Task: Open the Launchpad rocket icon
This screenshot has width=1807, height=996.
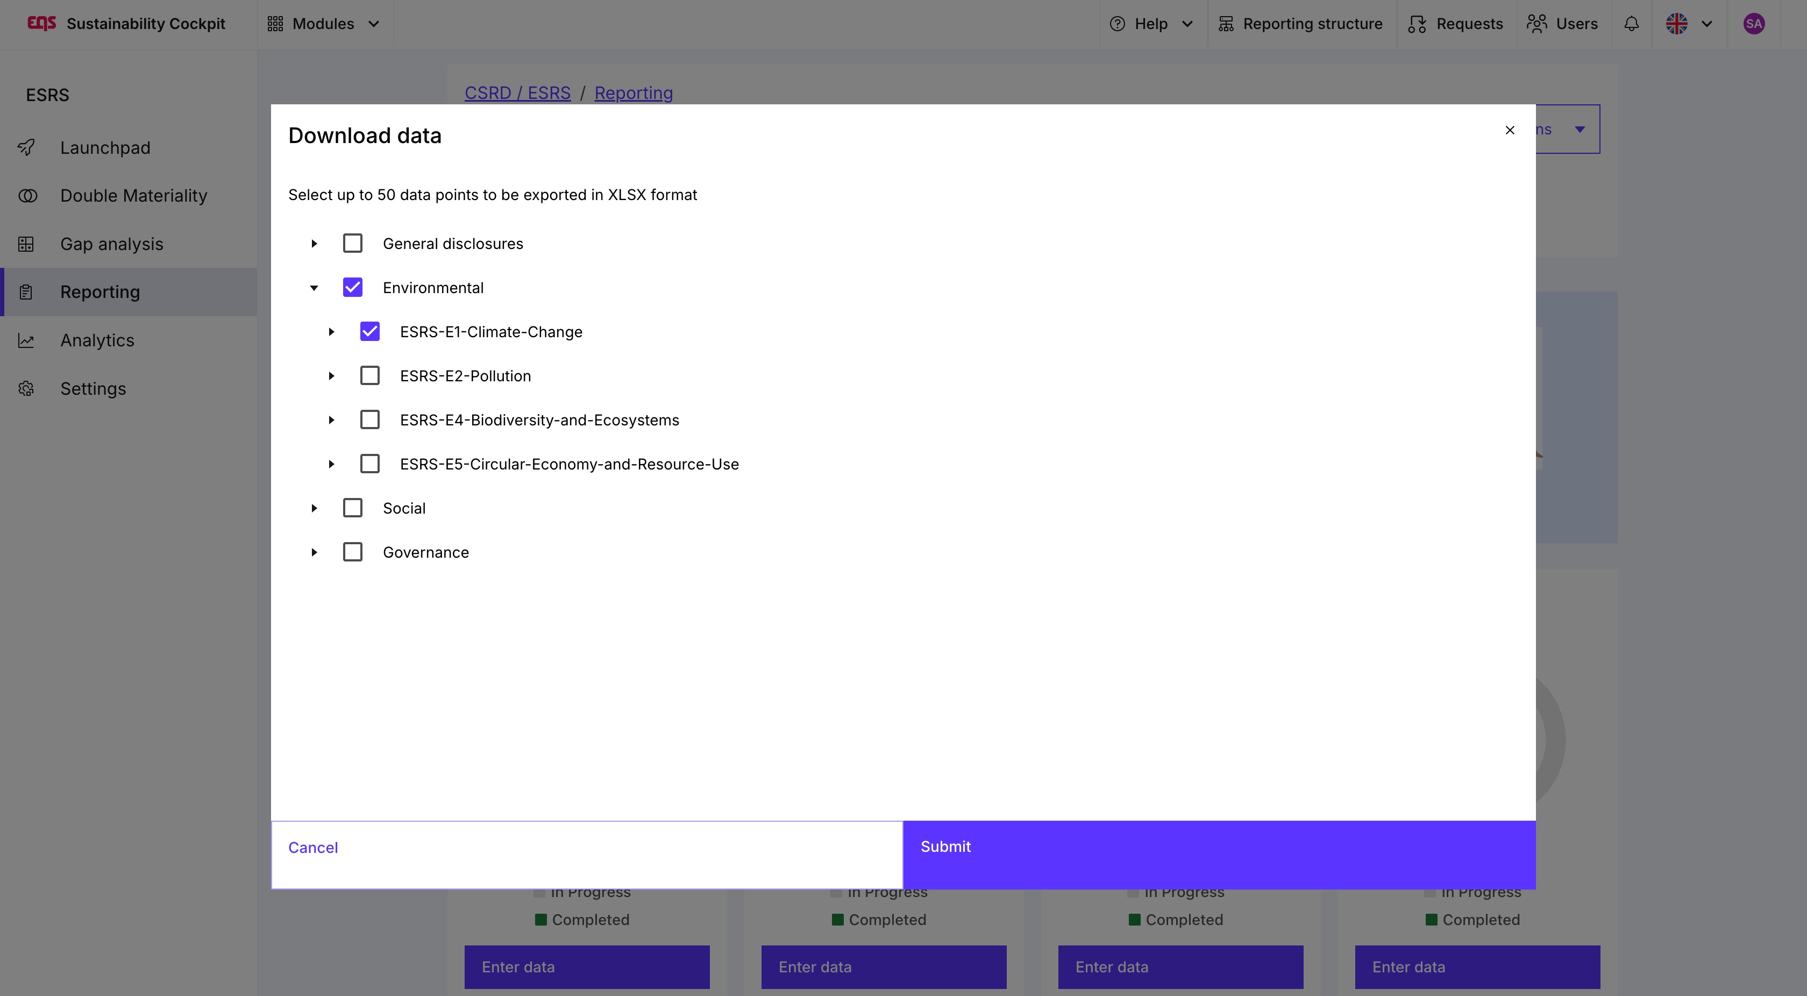Action: [27, 147]
